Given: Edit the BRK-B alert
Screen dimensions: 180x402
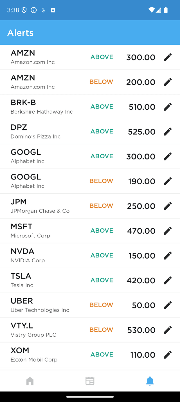Looking at the screenshot, I should pyautogui.click(x=167, y=107).
